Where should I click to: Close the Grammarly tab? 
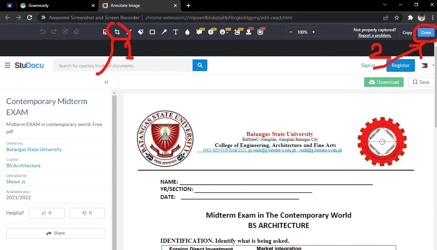tap(93, 5)
